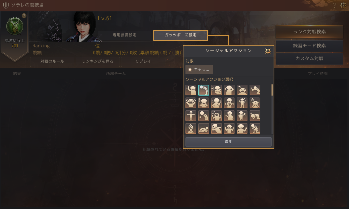Screen dimensions: 349x209
Task: Open the キャラ... target dropdown
Action: click(x=199, y=70)
